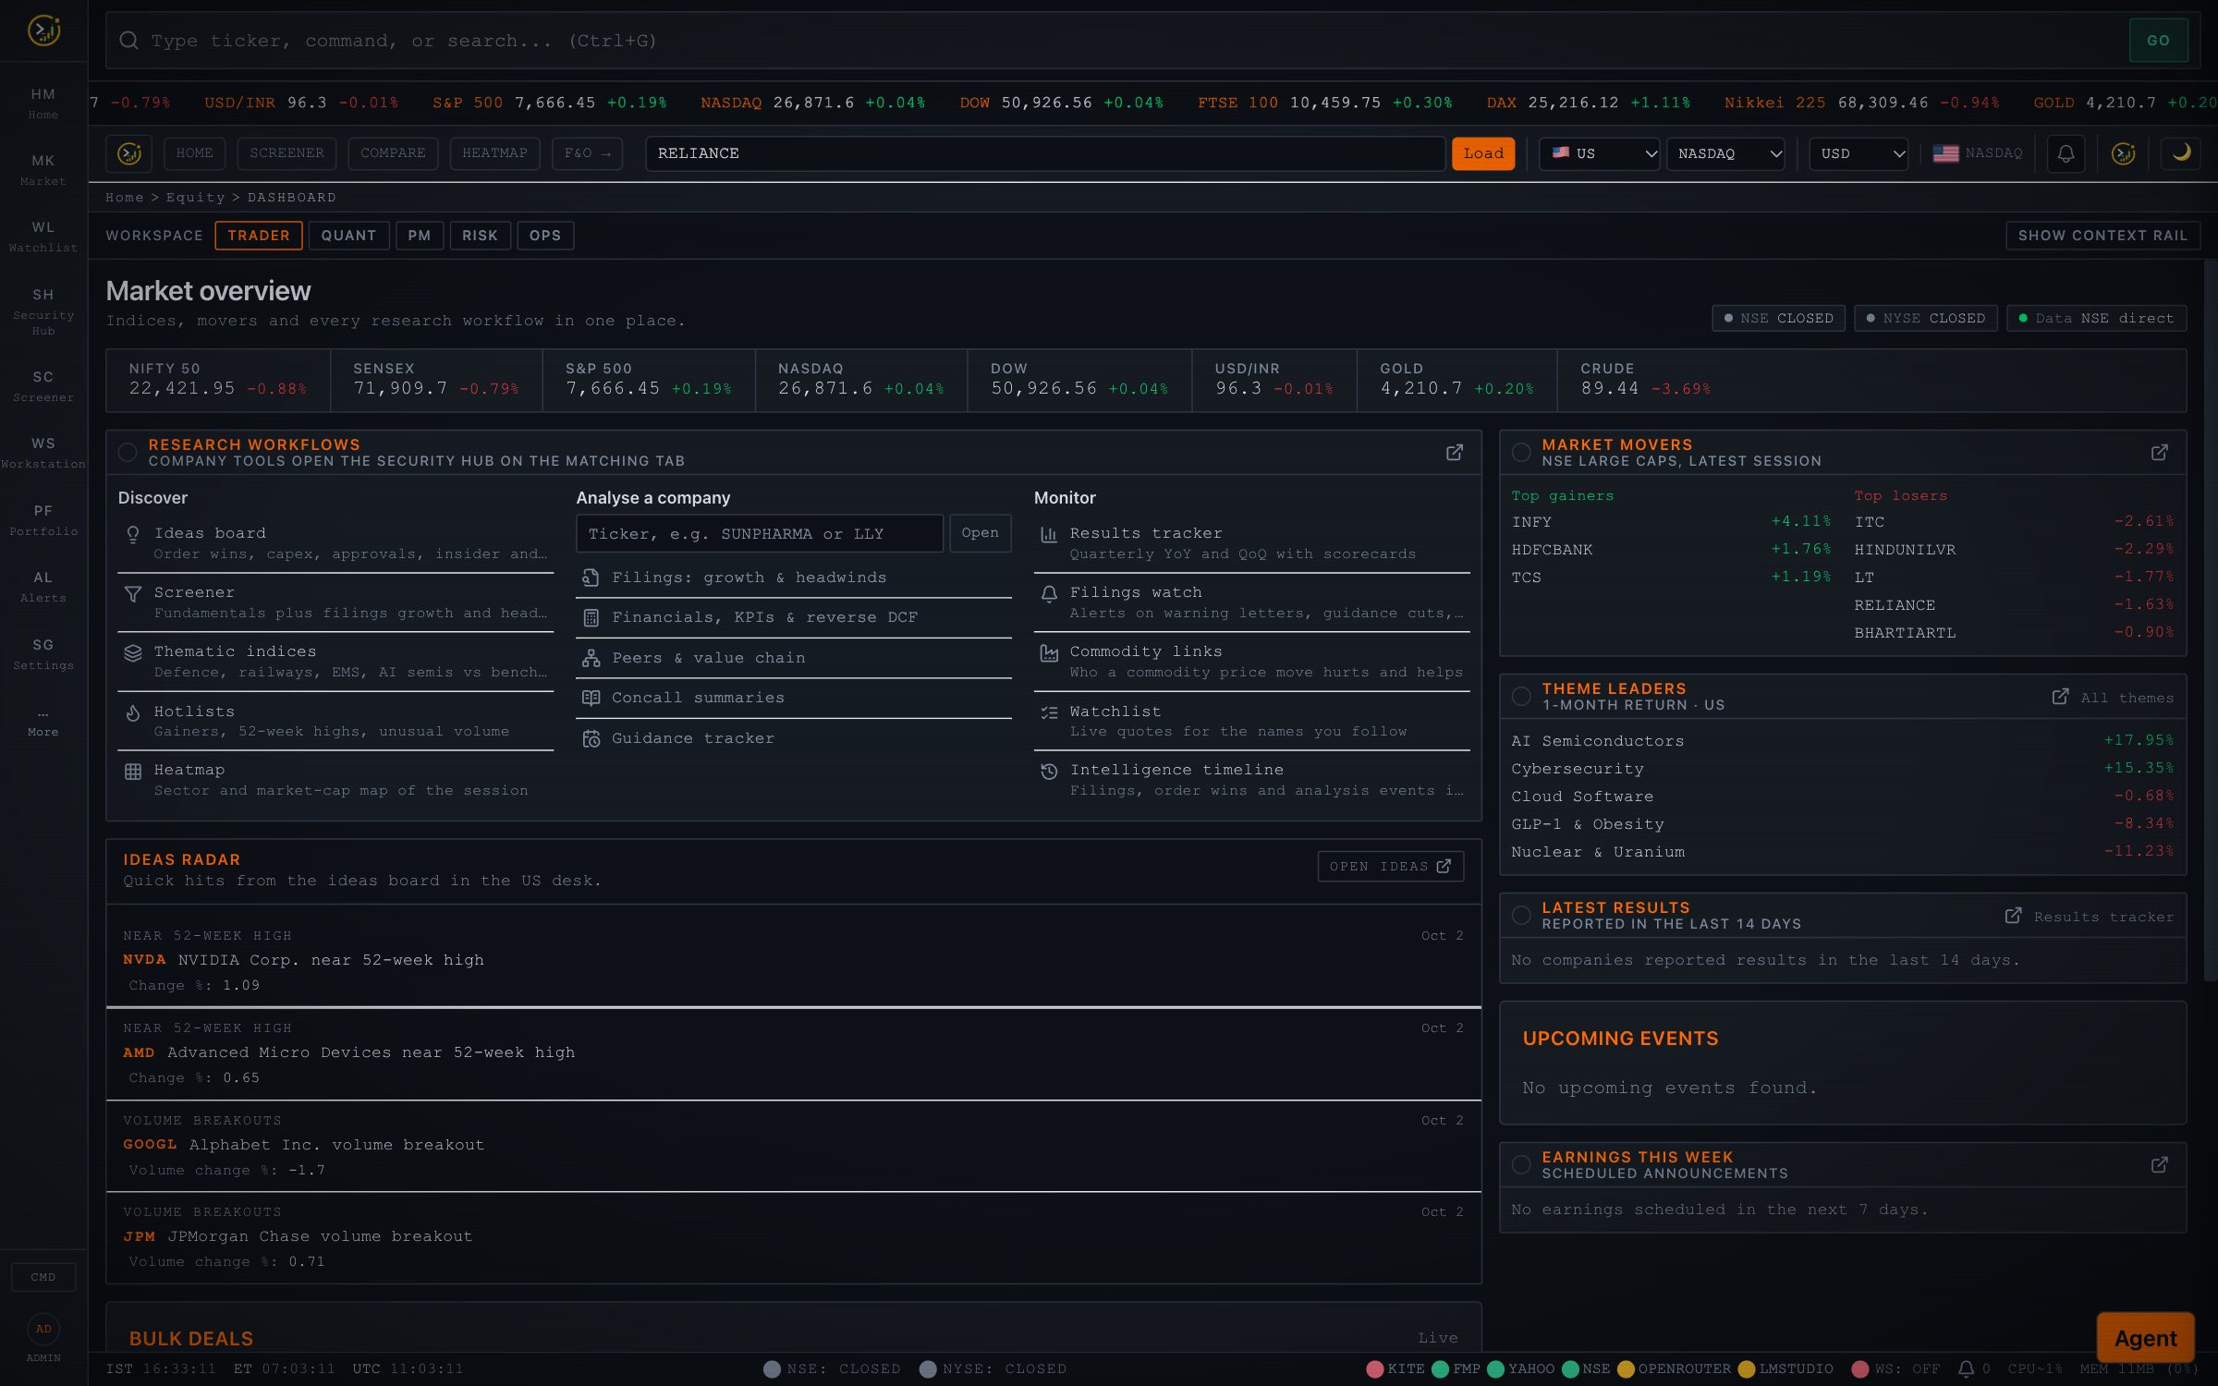Click the Ideas board lightbulb icon

click(133, 534)
